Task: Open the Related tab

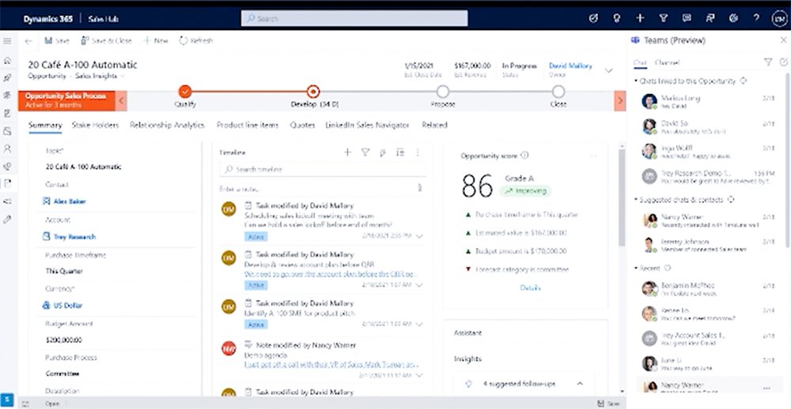Action: [x=434, y=125]
